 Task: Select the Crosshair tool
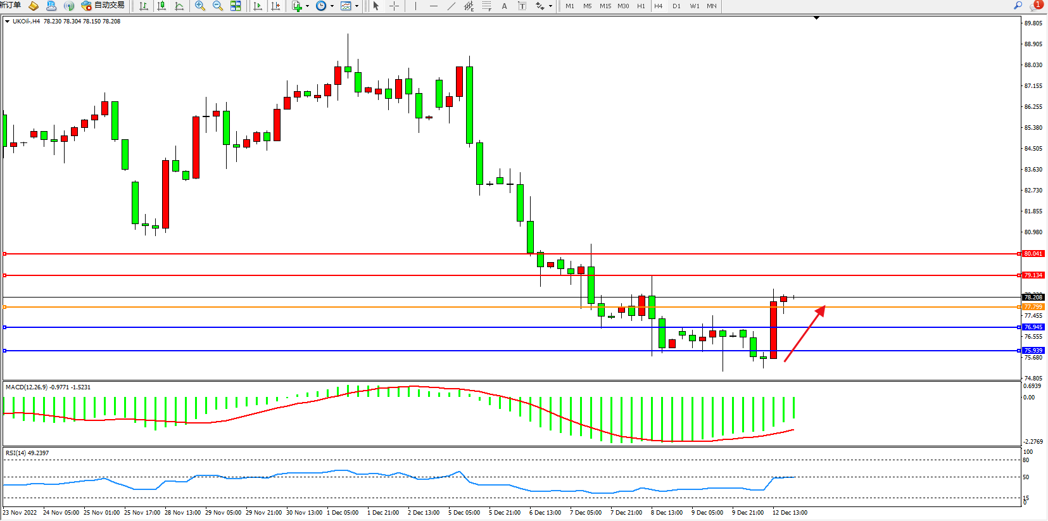pyautogui.click(x=394, y=6)
